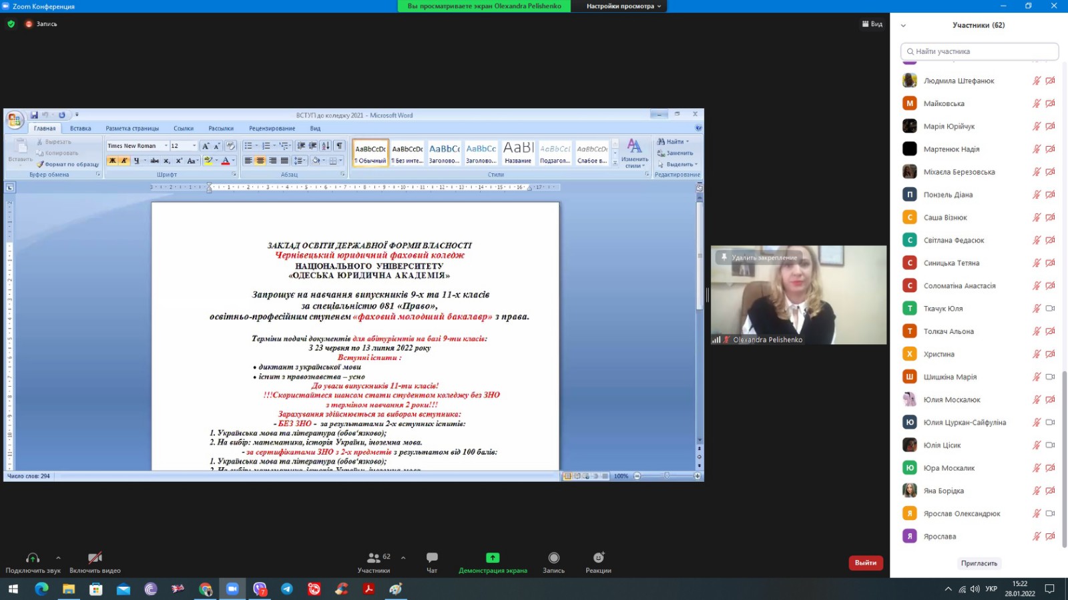Open Microsoft Edge from the taskbar
1068x600 pixels.
click(x=41, y=589)
